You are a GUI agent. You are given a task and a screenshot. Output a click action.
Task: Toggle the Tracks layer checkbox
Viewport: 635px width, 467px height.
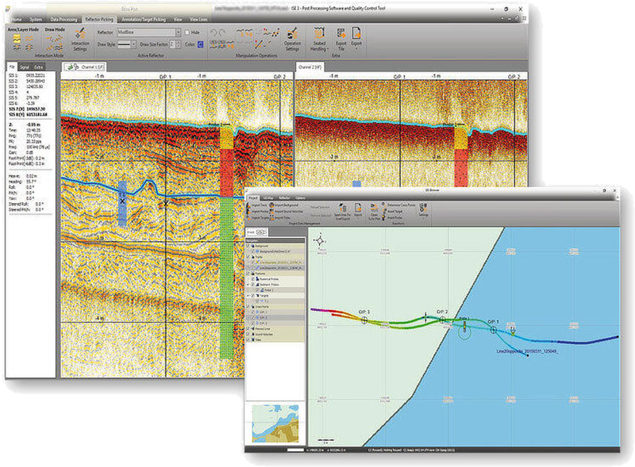point(248,257)
